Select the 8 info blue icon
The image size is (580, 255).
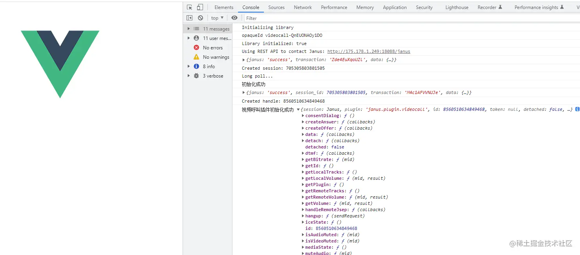[196, 66]
